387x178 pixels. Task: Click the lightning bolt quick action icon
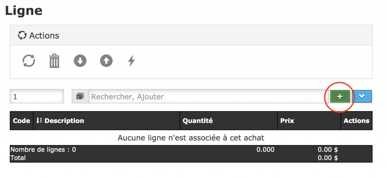coord(131,61)
